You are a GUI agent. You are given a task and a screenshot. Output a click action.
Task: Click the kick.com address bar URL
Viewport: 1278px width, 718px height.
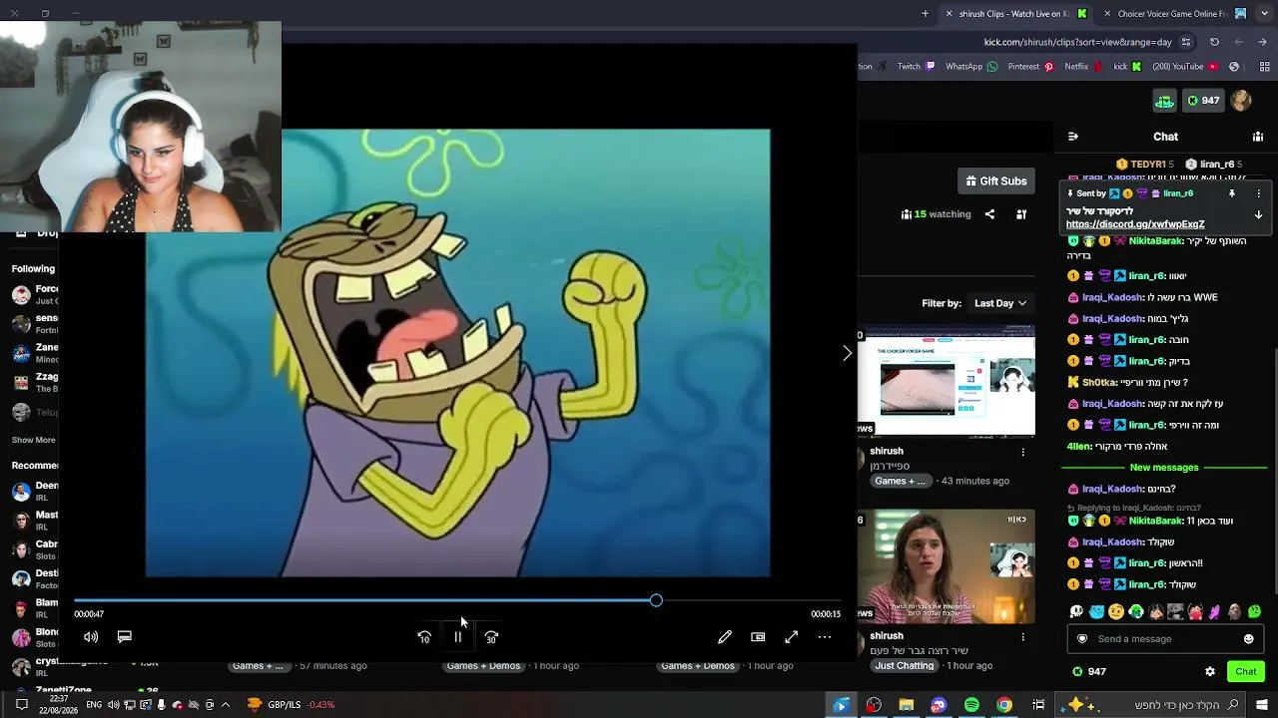(1077, 42)
